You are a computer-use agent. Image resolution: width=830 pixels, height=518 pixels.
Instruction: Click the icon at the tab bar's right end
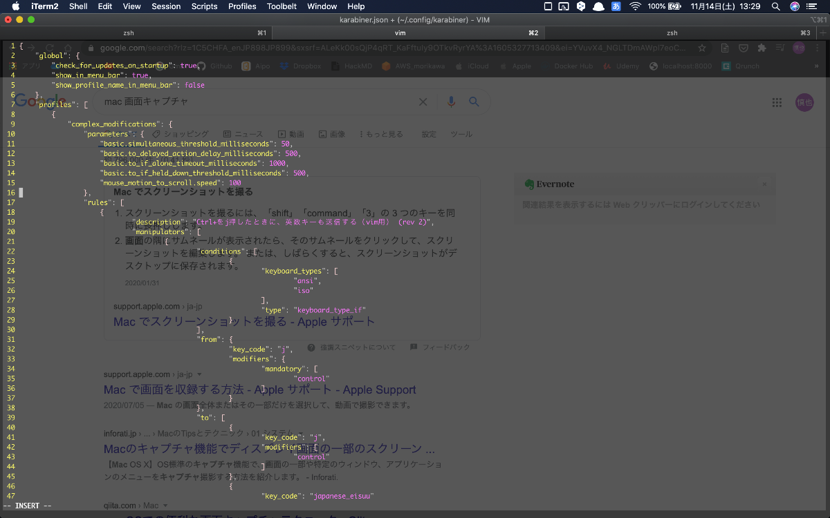pos(822,32)
